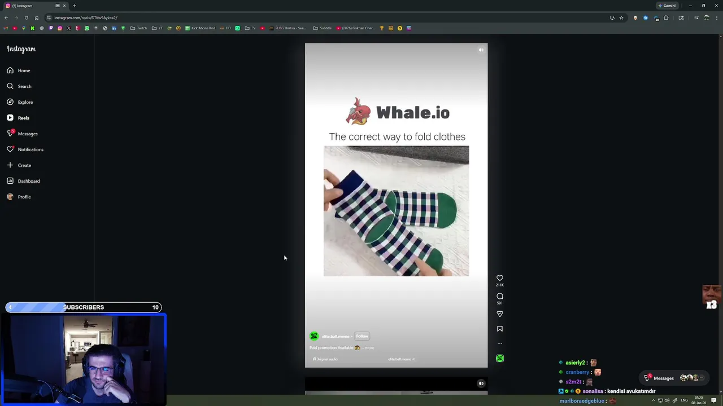Image resolution: width=723 pixels, height=406 pixels.
Task: Open Kick Abone Kod bookmark
Action: pos(200,28)
